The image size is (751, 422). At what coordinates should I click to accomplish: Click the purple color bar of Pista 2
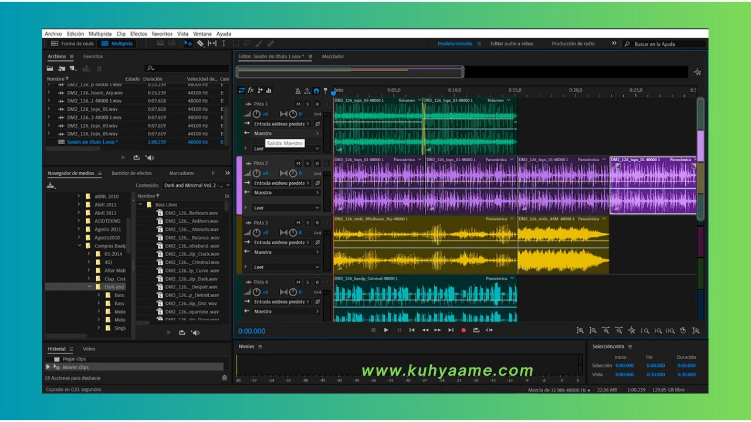pos(239,185)
